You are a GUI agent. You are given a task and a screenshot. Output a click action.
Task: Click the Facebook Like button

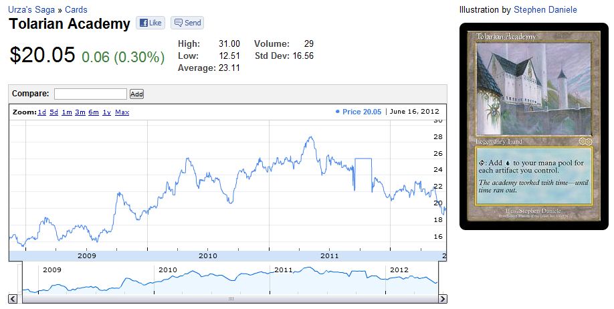[x=150, y=23]
